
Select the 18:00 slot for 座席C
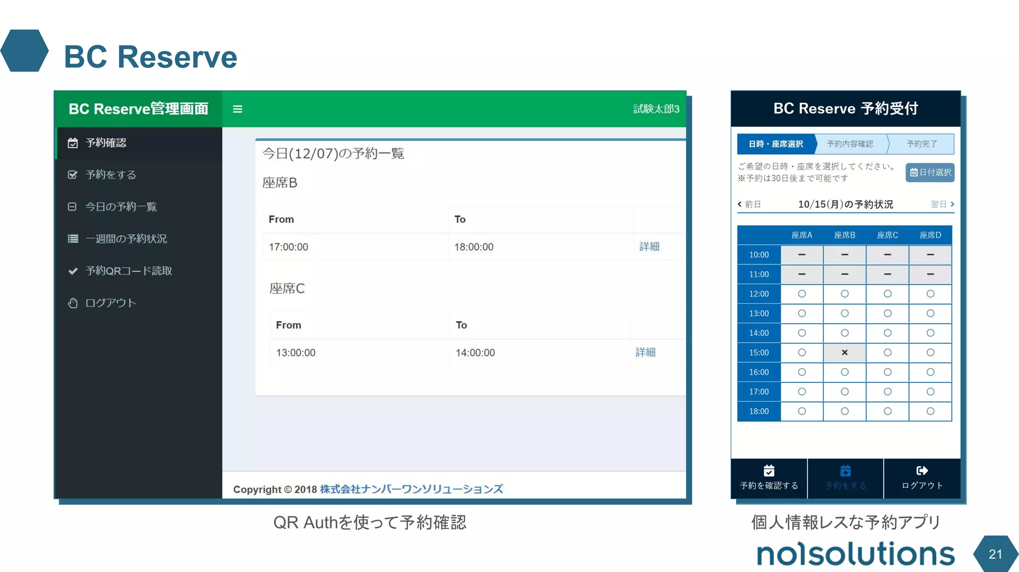click(887, 411)
